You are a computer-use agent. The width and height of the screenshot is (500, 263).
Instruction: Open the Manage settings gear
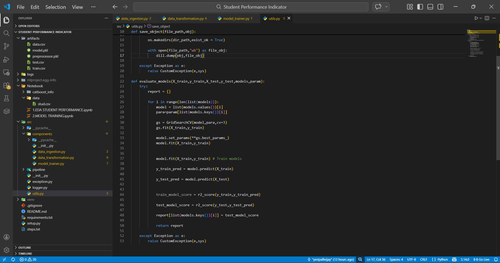click(7, 250)
